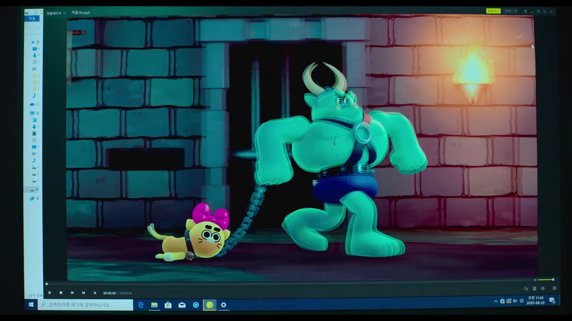572x321 pixels.
Task: Select the File tab in the Explorer window
Action: (x=32, y=19)
